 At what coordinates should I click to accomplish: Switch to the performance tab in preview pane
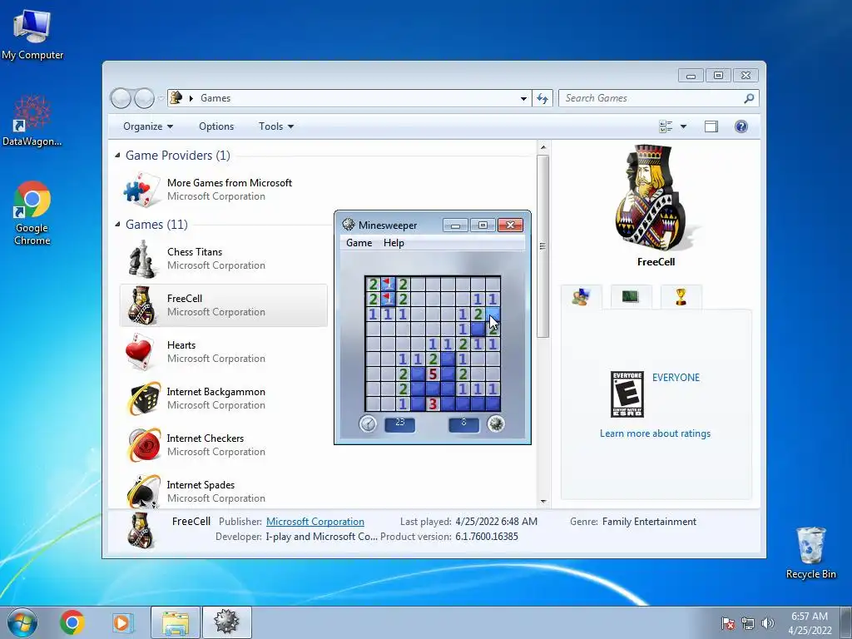[x=631, y=297]
